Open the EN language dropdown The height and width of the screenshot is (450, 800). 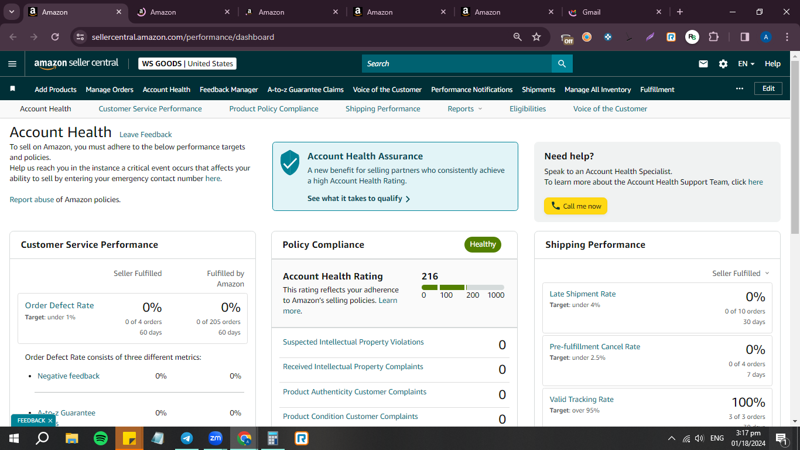[746, 64]
